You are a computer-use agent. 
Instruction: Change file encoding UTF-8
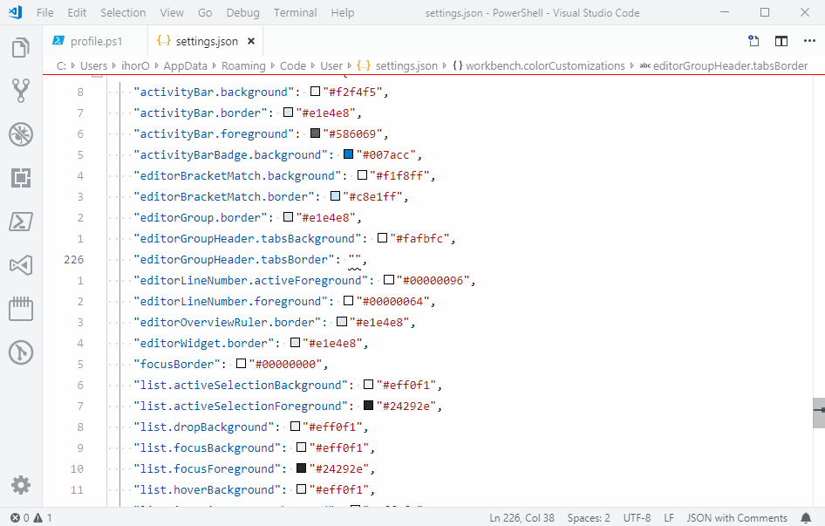pyautogui.click(x=637, y=517)
